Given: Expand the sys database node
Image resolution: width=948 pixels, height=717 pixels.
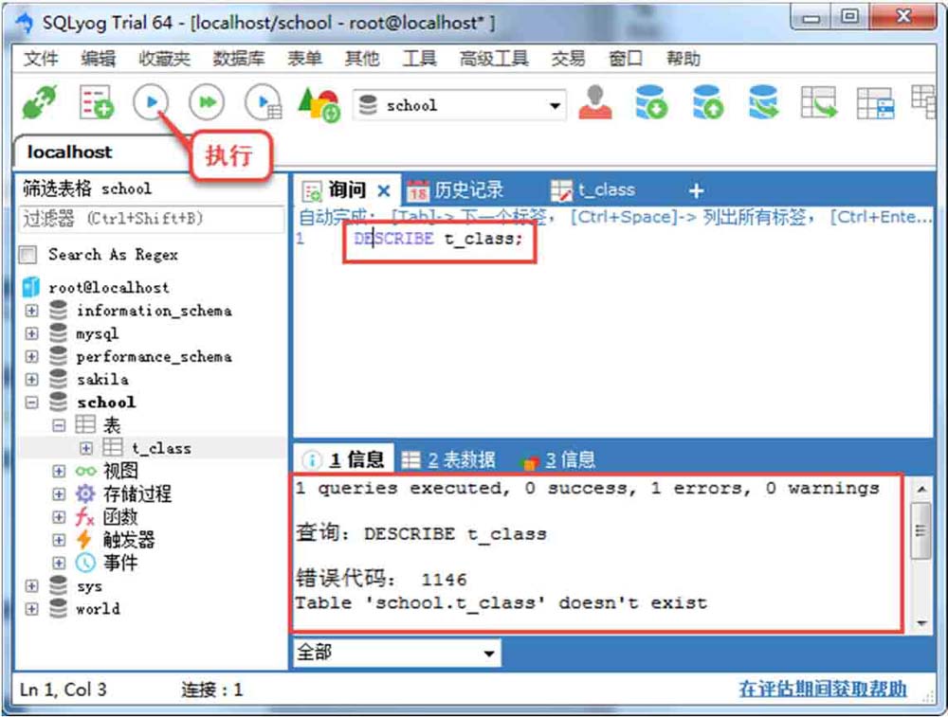Looking at the screenshot, I should tap(31, 586).
